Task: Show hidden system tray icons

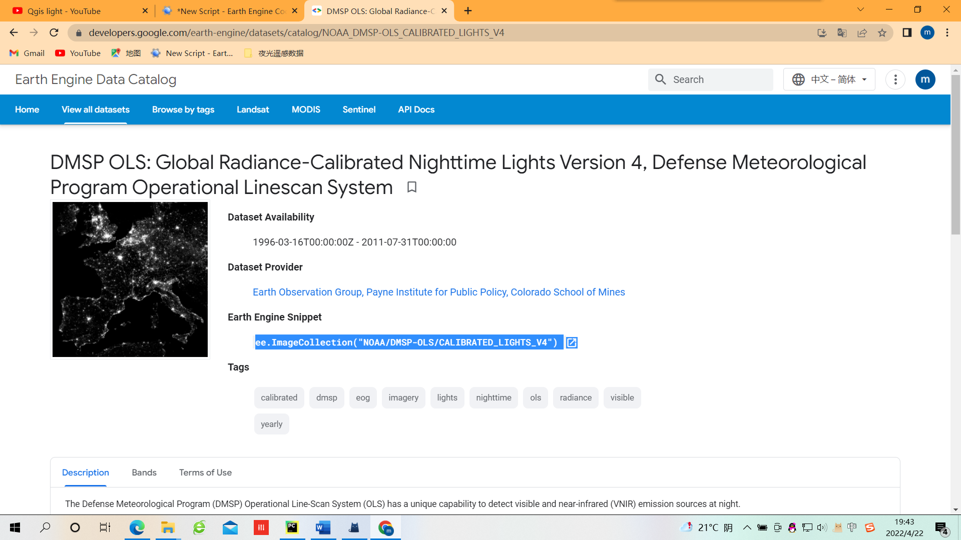Action: [747, 527]
